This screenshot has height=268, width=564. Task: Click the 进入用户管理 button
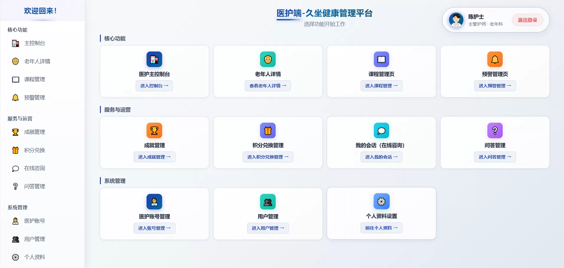(x=268, y=228)
